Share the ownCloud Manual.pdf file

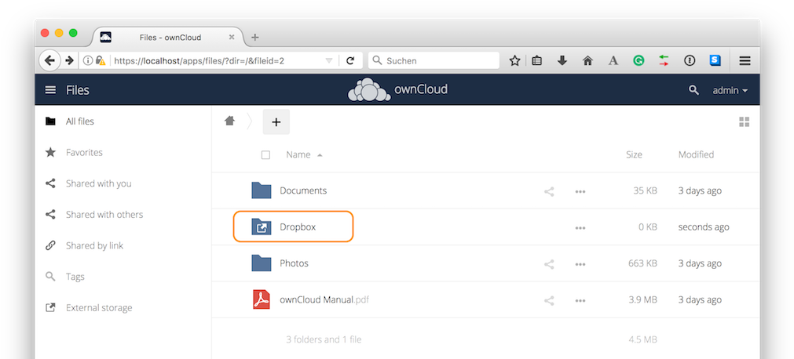[x=549, y=300]
